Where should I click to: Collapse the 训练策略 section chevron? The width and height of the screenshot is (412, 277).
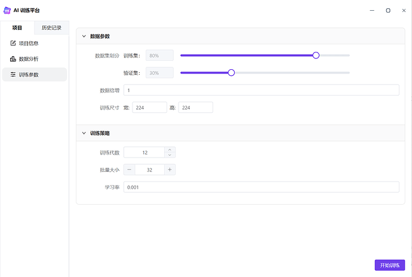pos(84,133)
